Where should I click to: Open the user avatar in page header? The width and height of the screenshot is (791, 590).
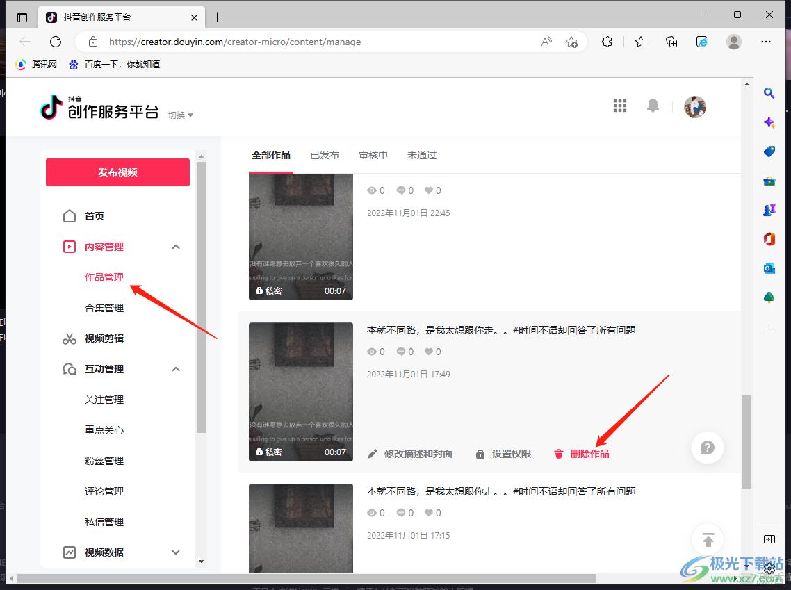click(x=694, y=107)
